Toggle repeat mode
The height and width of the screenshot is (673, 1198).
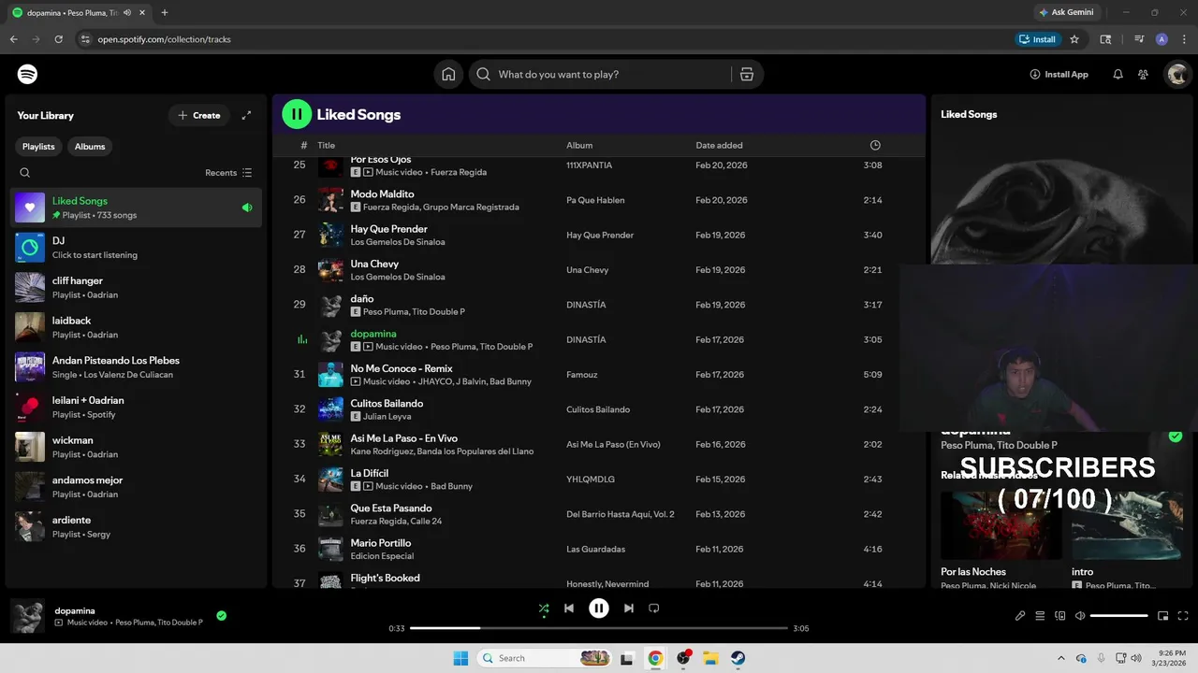pos(654,608)
